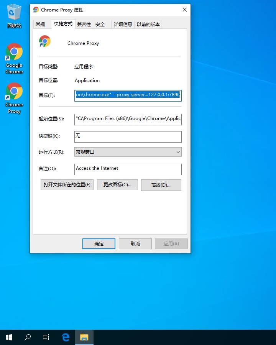Cancel with the 取消 button
276x345 pixels.
135,243
